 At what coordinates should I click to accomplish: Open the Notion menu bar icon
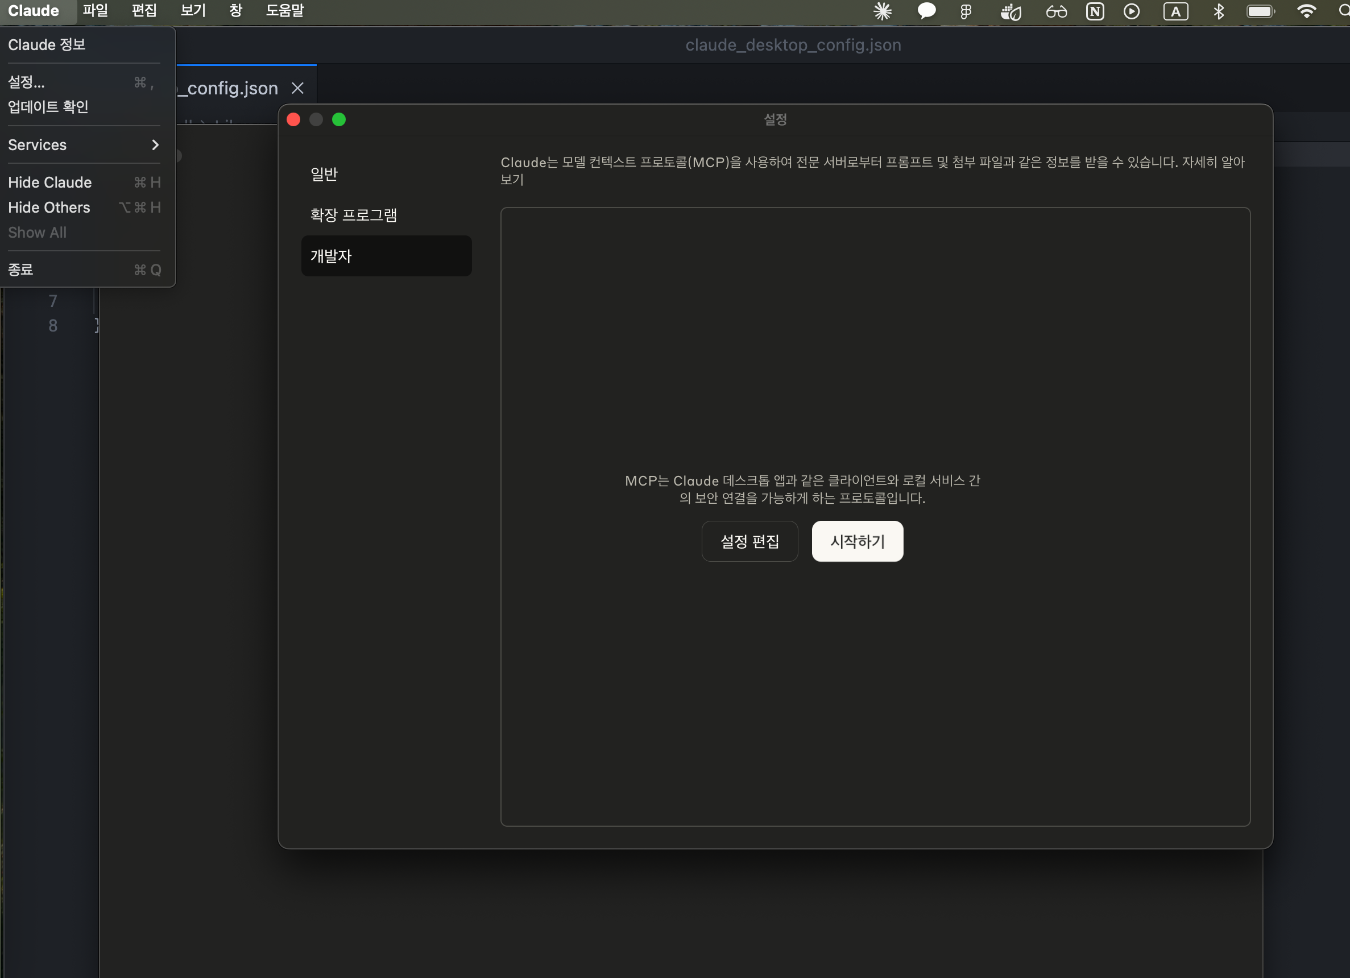[1095, 11]
